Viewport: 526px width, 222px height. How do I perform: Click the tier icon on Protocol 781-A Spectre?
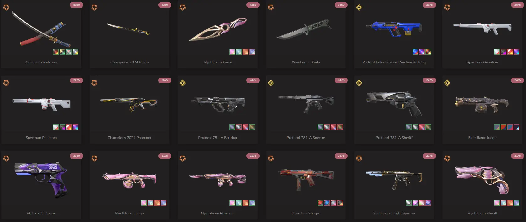(x=271, y=83)
